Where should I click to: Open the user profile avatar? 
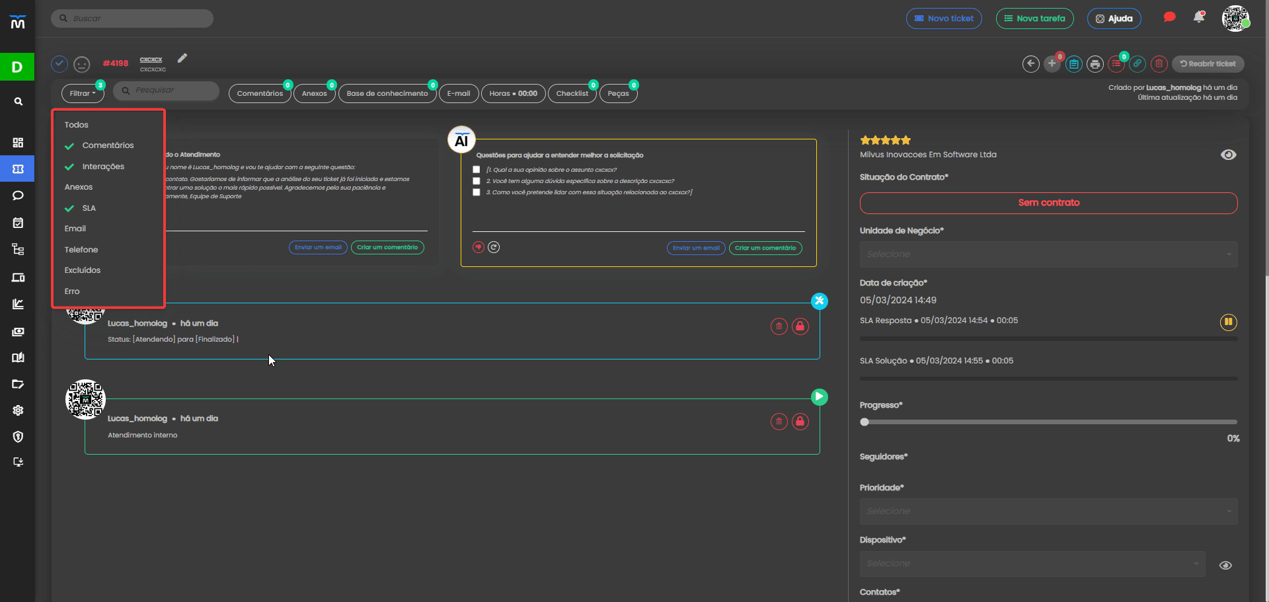pos(1235,19)
